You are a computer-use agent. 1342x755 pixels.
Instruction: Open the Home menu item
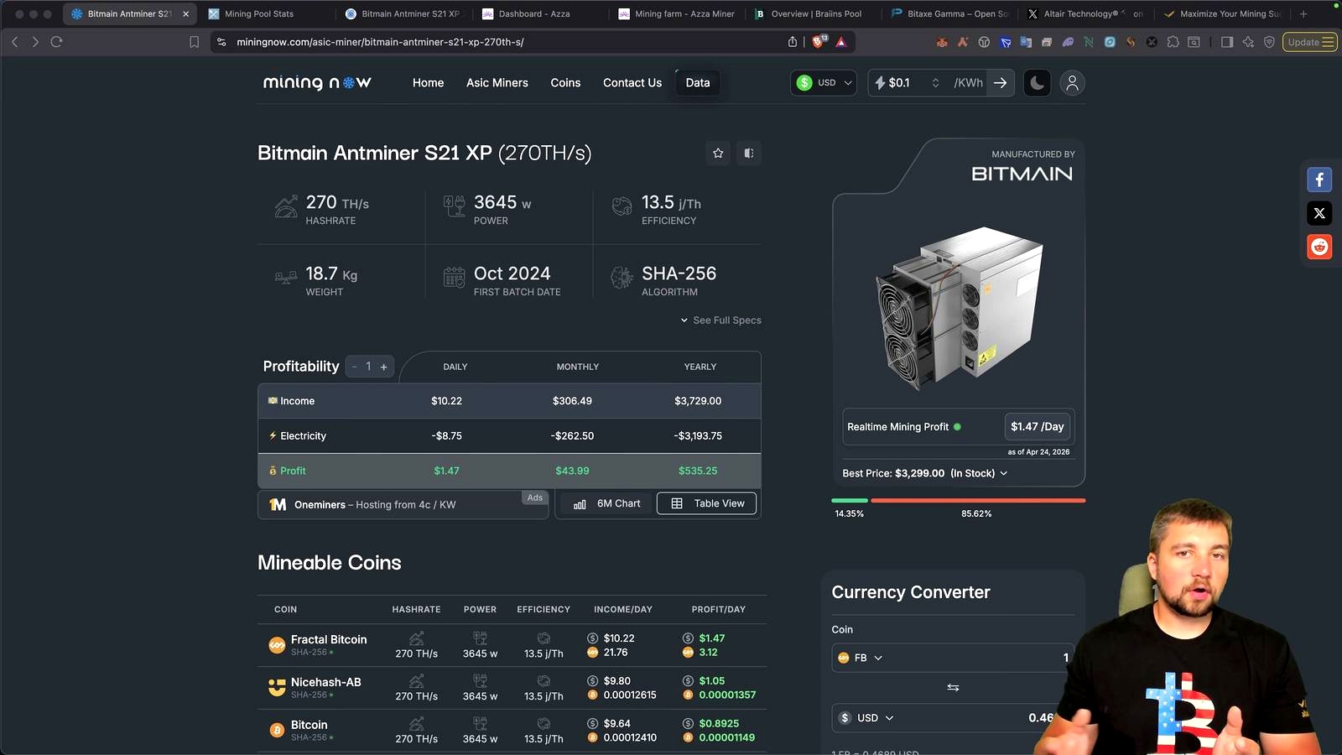(x=429, y=83)
